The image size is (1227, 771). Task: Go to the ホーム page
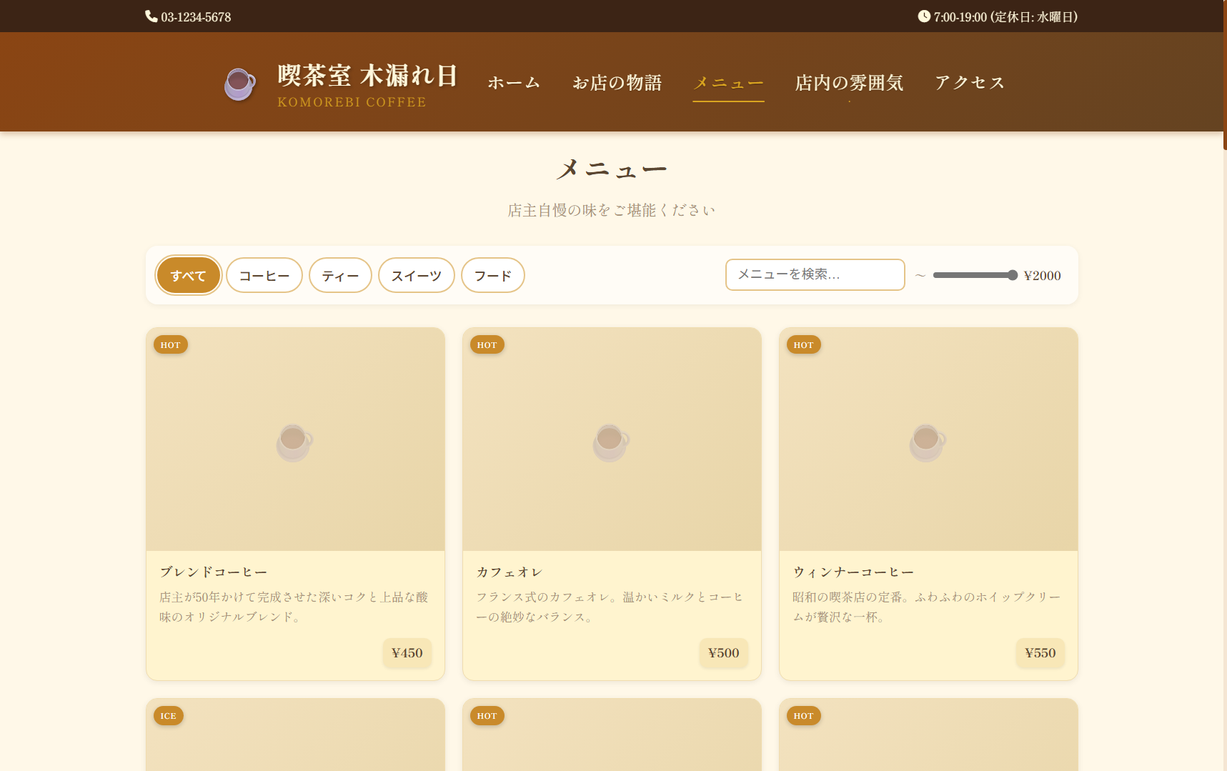[x=514, y=83]
